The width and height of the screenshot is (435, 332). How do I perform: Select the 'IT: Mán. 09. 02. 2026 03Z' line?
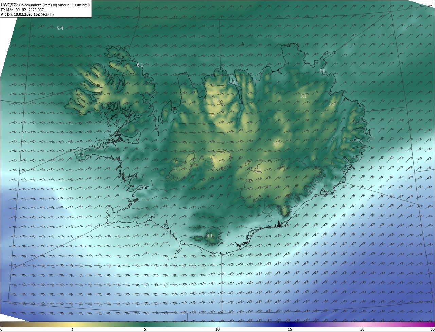[22, 10]
